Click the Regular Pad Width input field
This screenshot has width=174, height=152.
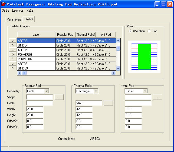(35, 109)
